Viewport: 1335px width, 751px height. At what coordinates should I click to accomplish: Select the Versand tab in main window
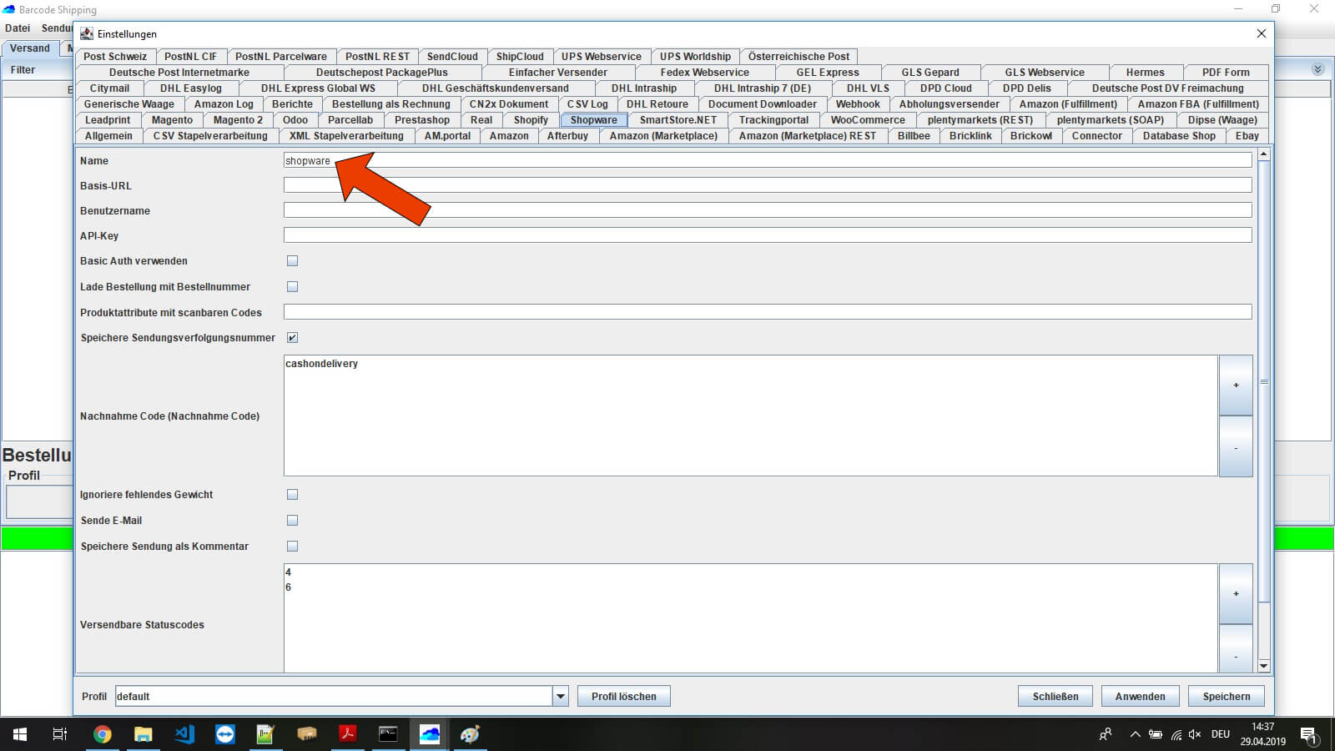(x=30, y=48)
